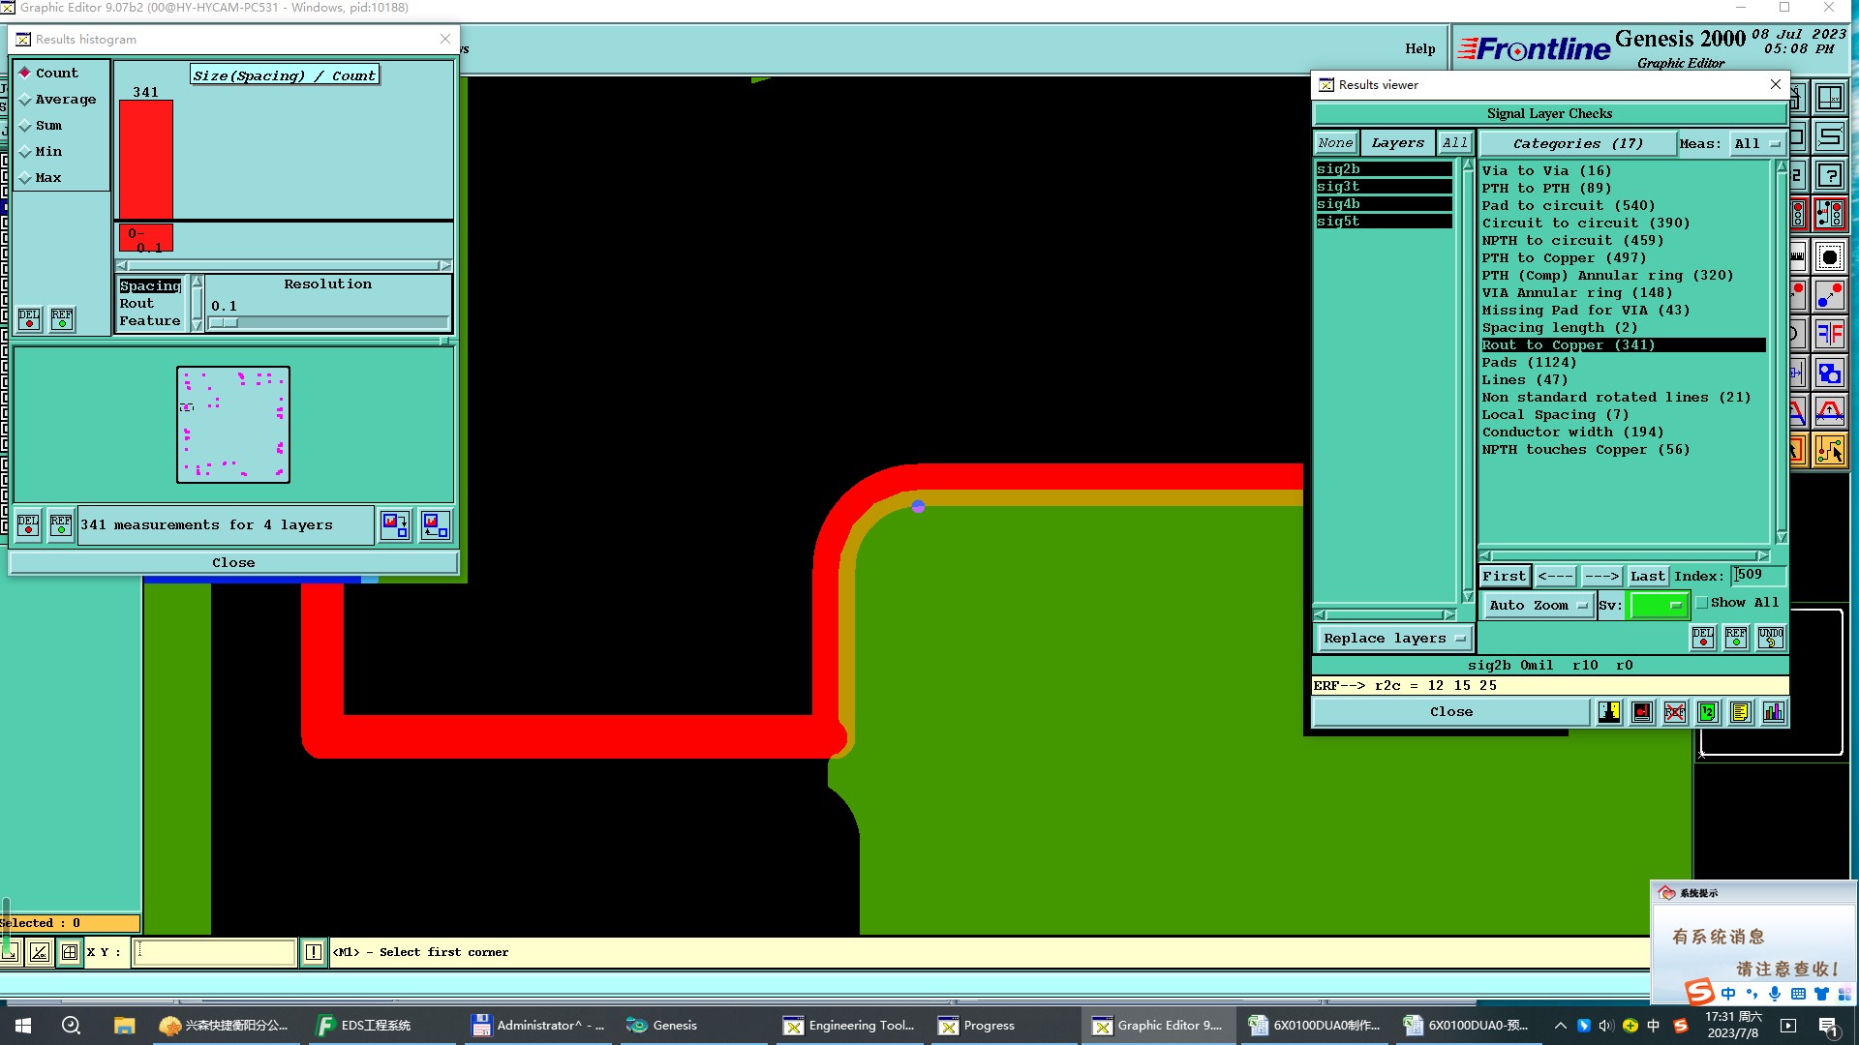
Task: Click the black-and-yellow silhouette icon
Action: 1609,712
